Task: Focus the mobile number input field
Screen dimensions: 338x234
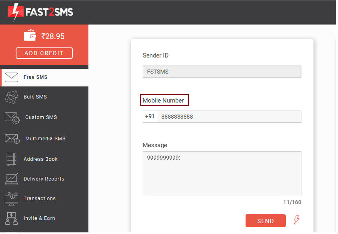Action: click(229, 117)
